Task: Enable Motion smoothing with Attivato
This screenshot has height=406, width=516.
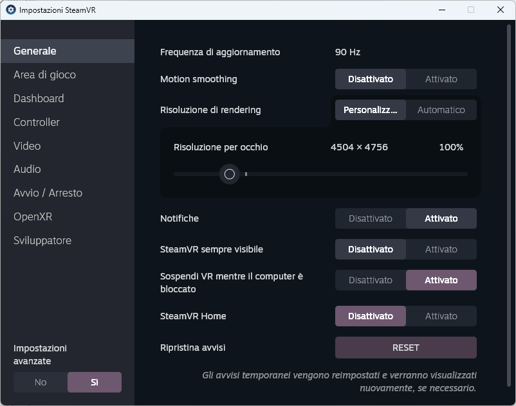Action: (x=441, y=79)
